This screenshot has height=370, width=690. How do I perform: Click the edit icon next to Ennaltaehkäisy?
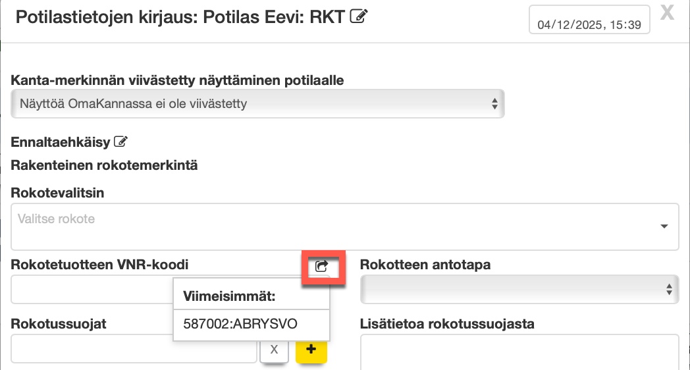pyautogui.click(x=120, y=141)
